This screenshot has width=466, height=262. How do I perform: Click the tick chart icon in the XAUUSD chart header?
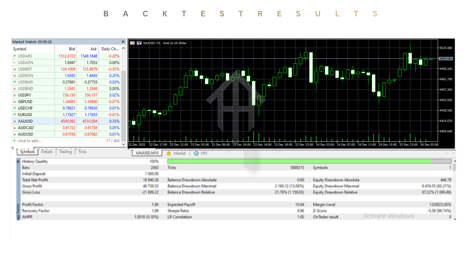pyautogui.click(x=132, y=43)
